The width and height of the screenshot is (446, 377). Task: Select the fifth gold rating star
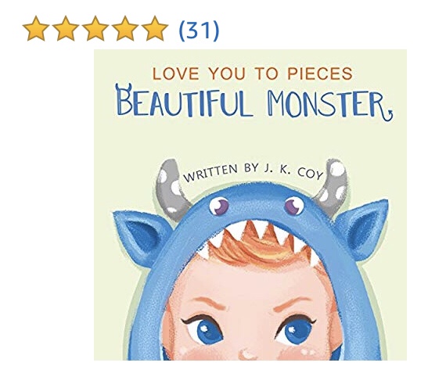click(155, 28)
